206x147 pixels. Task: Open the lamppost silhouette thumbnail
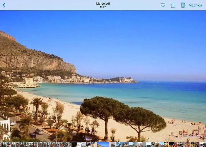(117, 144)
